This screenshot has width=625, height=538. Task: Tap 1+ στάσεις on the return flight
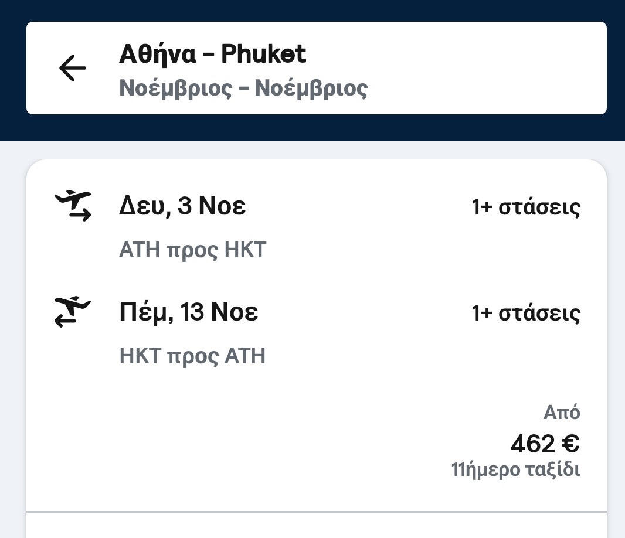pos(526,313)
